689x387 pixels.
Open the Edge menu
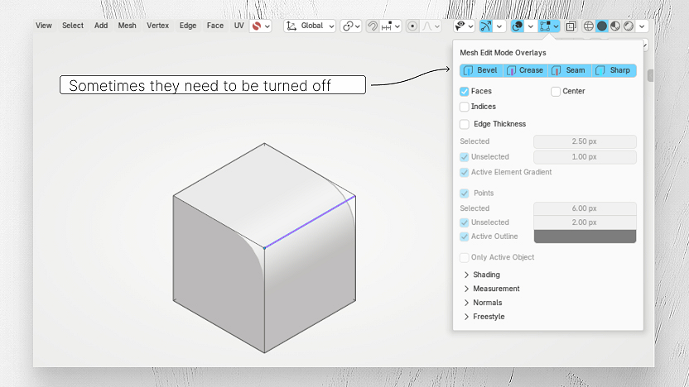point(188,26)
